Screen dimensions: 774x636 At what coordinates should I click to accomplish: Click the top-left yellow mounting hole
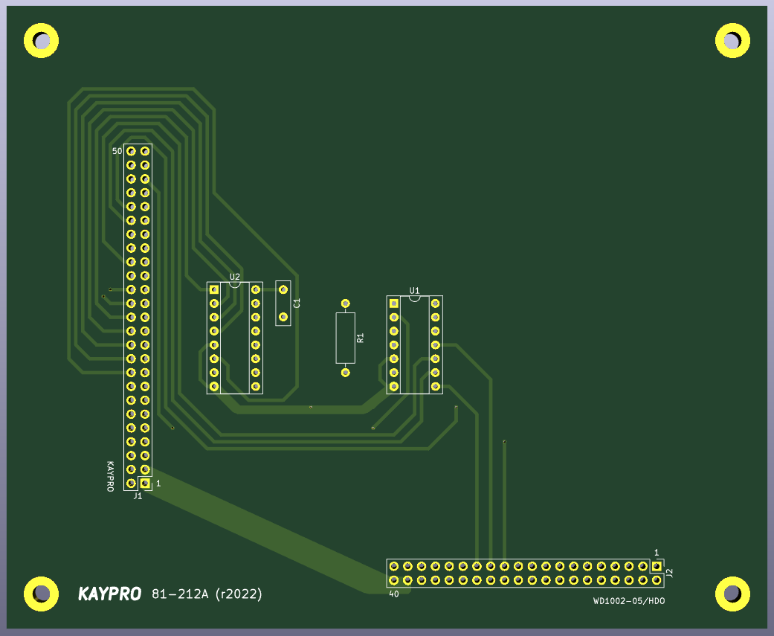(42, 40)
